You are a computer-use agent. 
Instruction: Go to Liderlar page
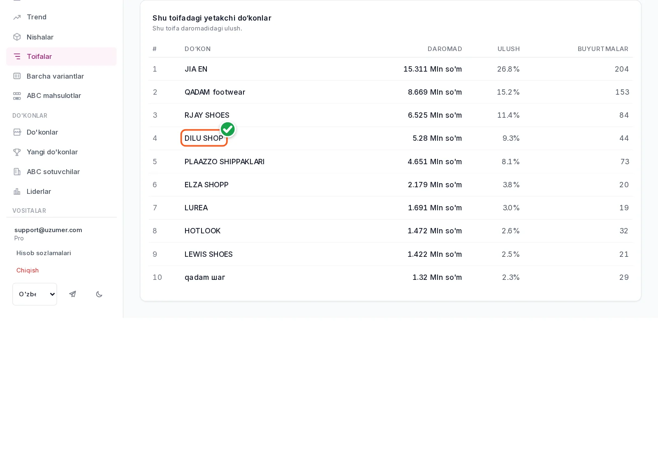click(61, 191)
